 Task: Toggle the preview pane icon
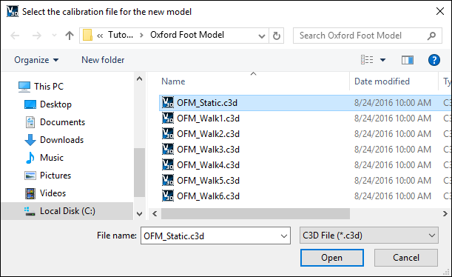click(408, 60)
